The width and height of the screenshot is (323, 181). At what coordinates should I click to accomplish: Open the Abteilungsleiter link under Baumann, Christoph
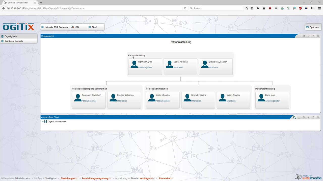tap(89, 101)
